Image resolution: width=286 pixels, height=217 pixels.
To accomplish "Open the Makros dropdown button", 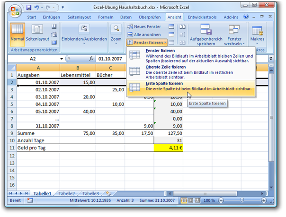I will click(x=257, y=35).
